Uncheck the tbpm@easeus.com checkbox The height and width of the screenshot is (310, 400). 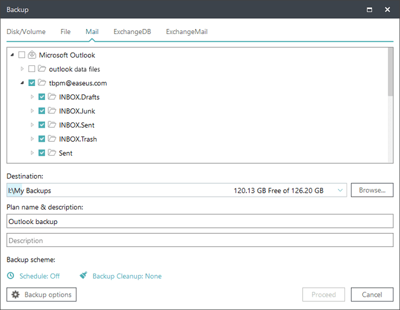(x=32, y=83)
